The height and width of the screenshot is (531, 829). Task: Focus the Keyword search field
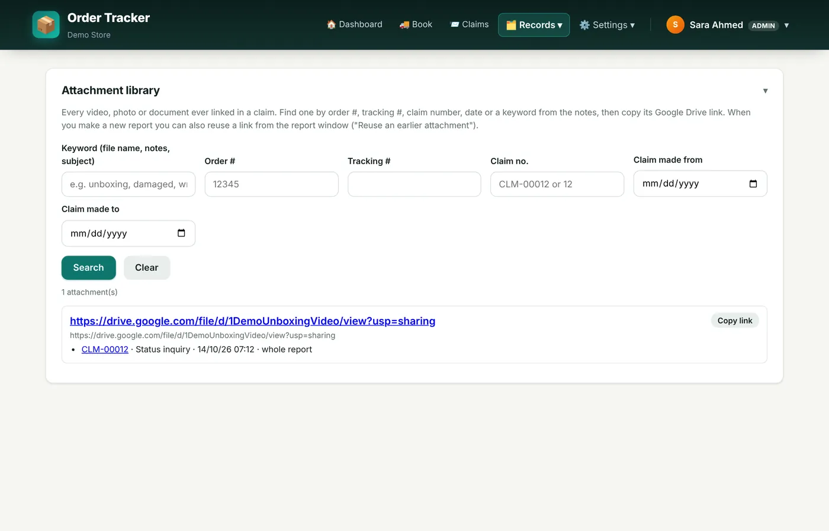pyautogui.click(x=128, y=184)
